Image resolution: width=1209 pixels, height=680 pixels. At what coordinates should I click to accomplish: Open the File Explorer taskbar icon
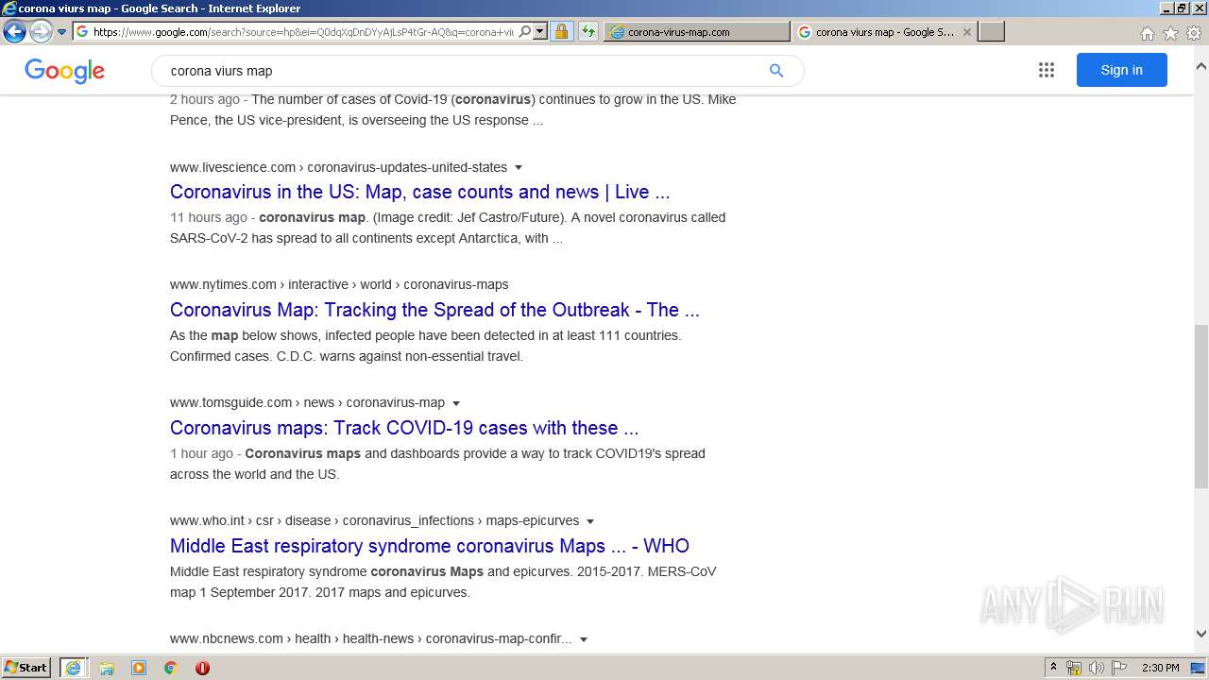(x=107, y=668)
